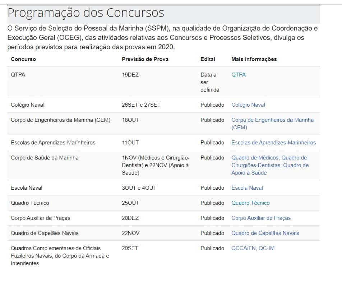Image resolution: width=342 pixels, height=291 pixels.
Task: Open the QTPA information link
Action: coord(239,75)
